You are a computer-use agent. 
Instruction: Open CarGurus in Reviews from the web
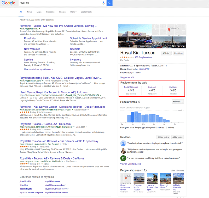[x=173, y=87]
